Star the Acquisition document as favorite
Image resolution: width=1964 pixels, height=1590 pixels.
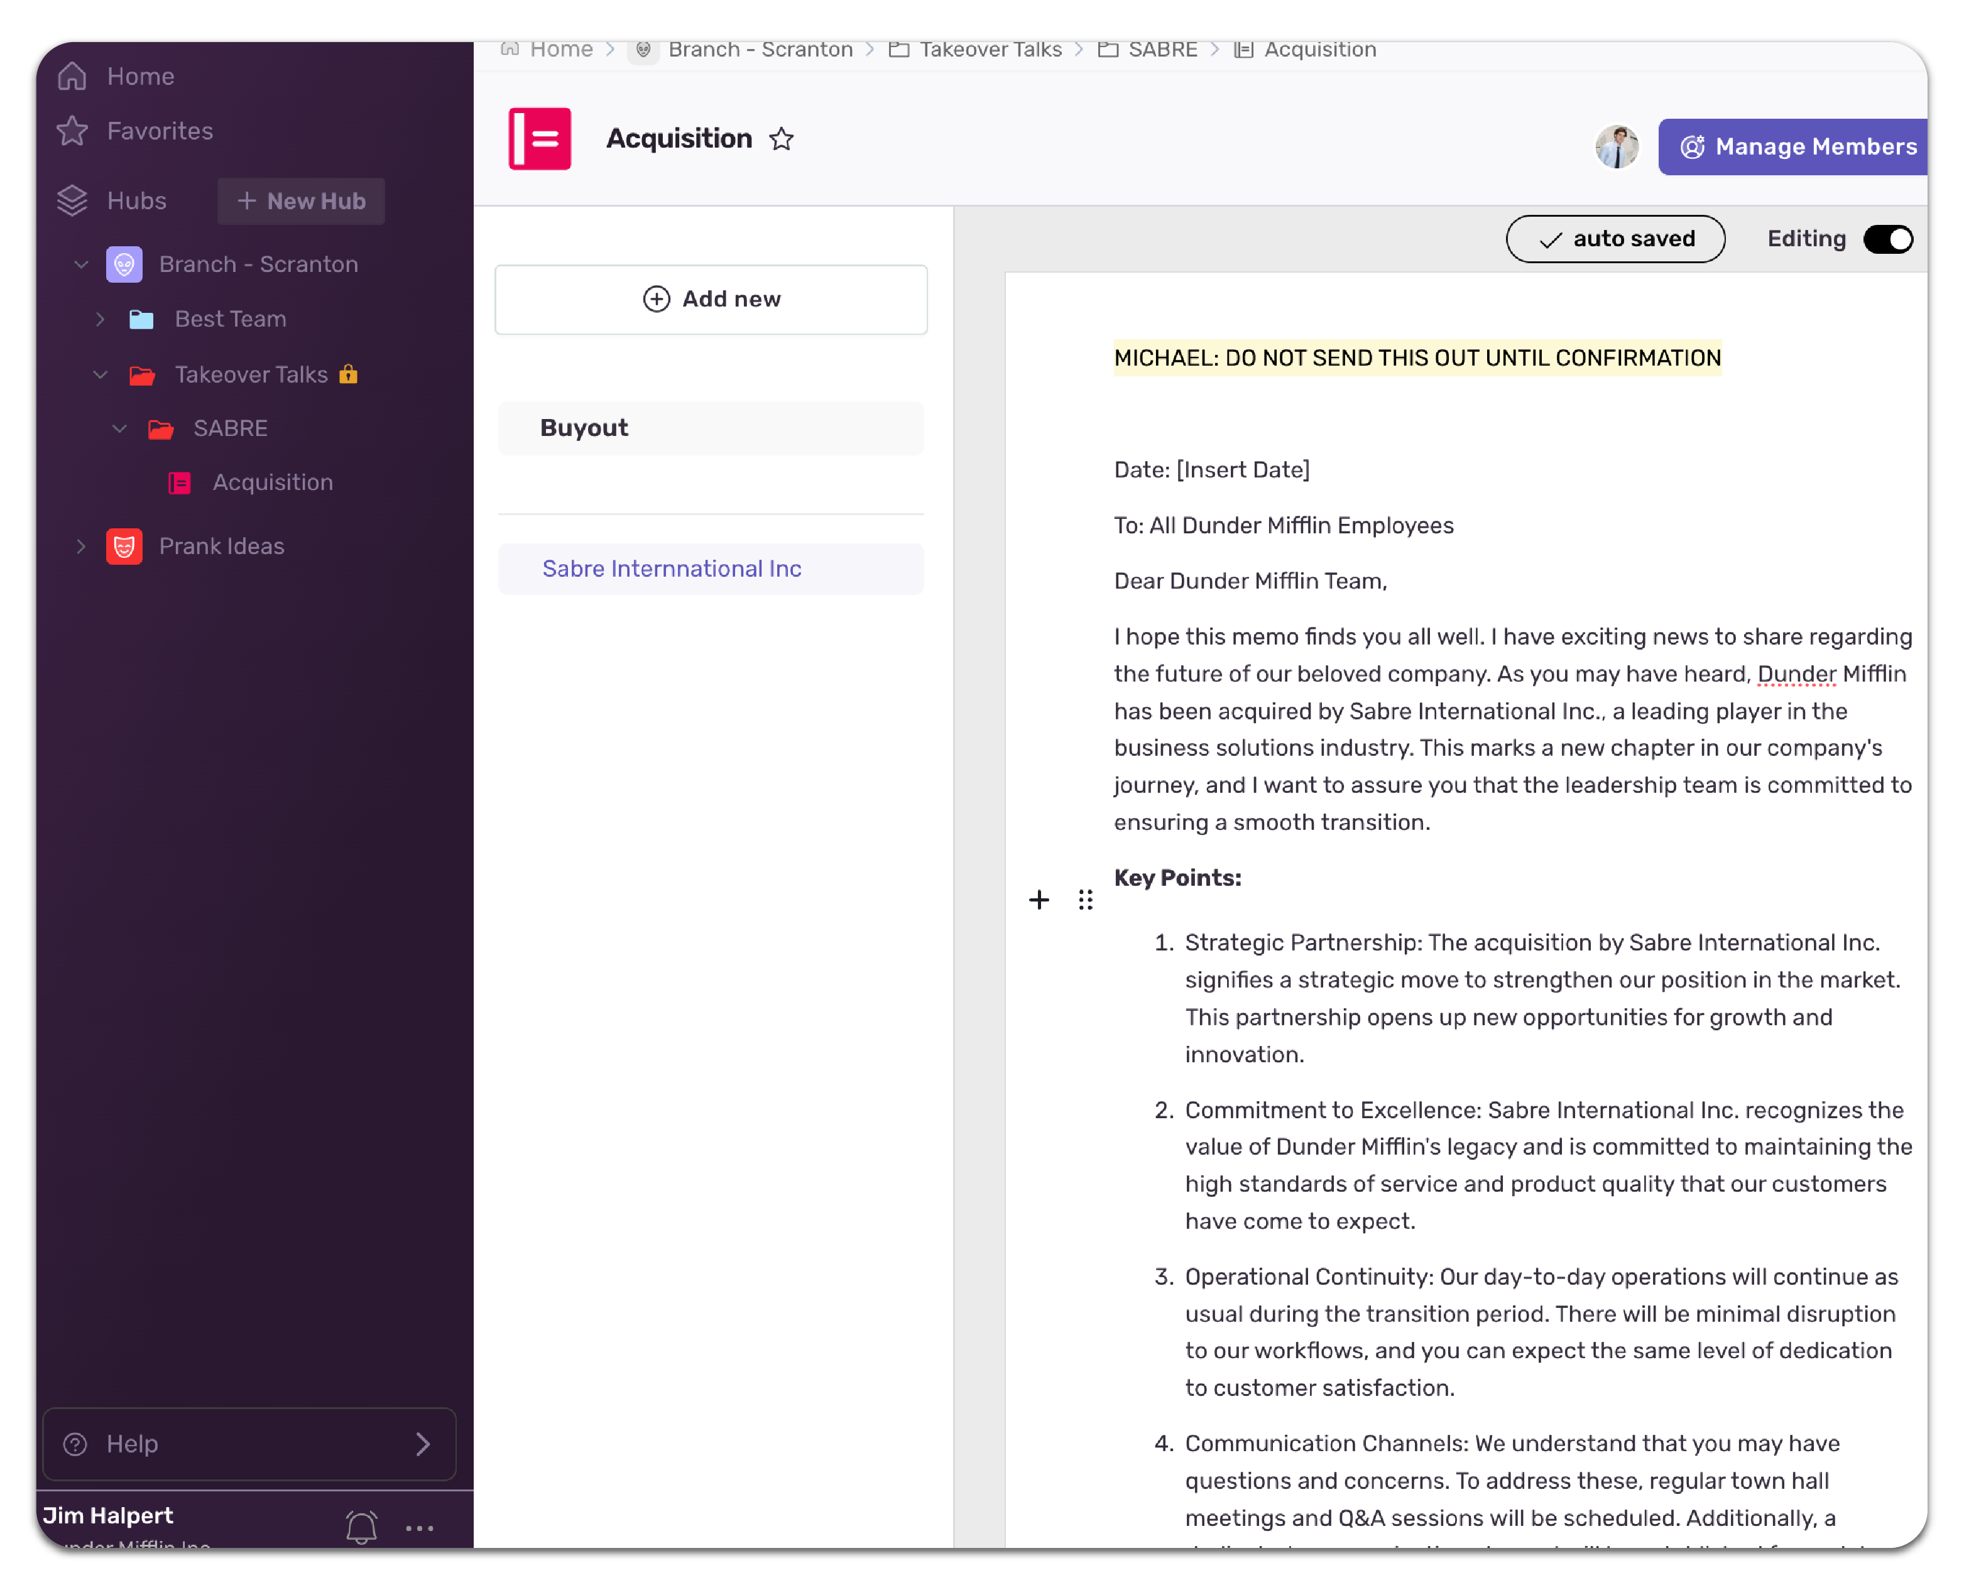tap(780, 139)
